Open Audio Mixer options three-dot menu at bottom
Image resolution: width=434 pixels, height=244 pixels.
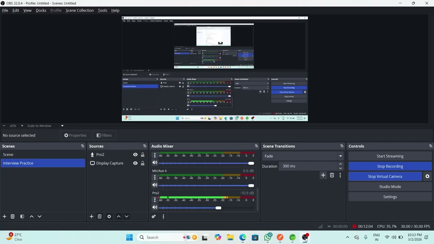click(163, 216)
